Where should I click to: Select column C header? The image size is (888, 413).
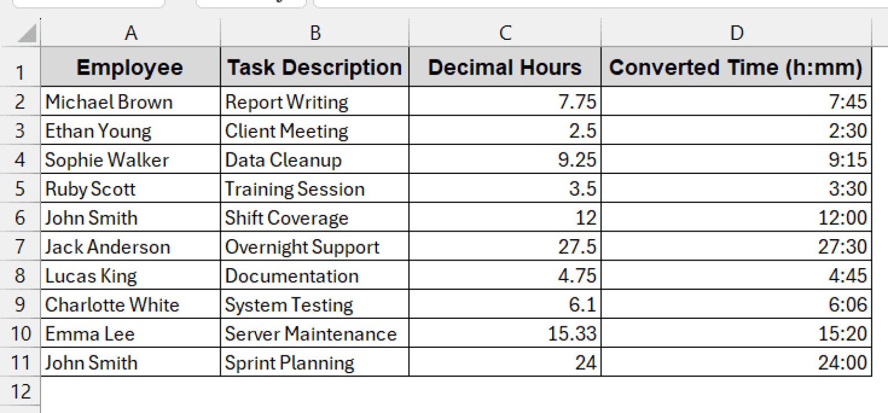(504, 33)
